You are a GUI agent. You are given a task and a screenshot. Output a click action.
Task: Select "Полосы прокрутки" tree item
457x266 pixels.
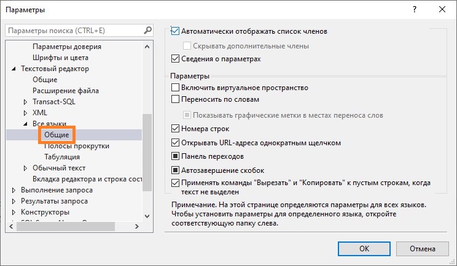click(76, 146)
